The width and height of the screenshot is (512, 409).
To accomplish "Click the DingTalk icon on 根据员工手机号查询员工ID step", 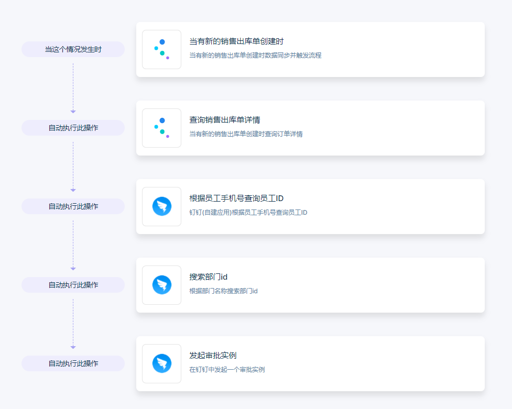I will point(161,206).
